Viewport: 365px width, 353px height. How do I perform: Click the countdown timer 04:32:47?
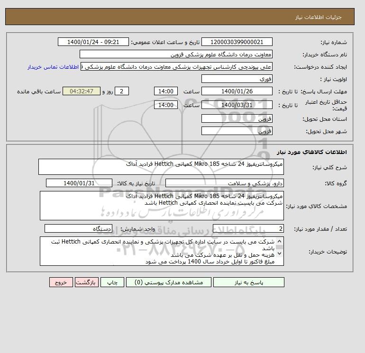click(82, 91)
